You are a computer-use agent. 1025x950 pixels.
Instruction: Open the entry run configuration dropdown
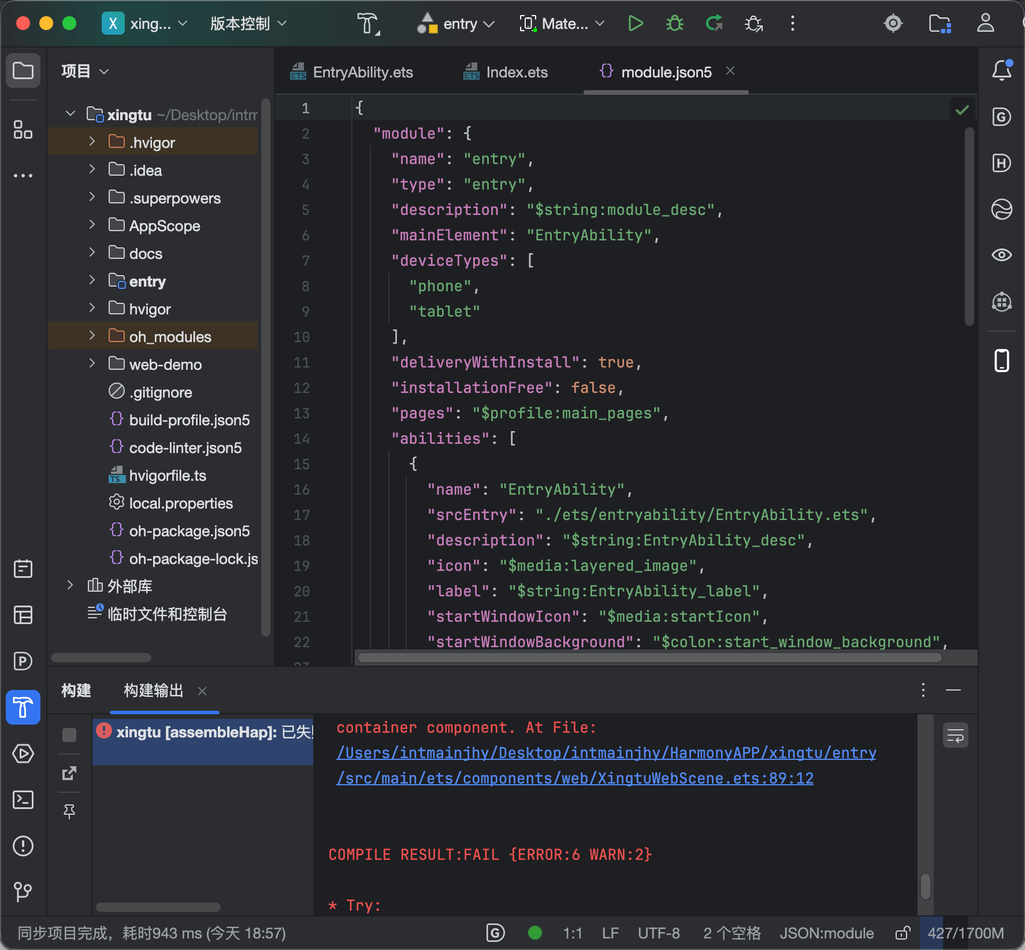pyautogui.click(x=456, y=24)
